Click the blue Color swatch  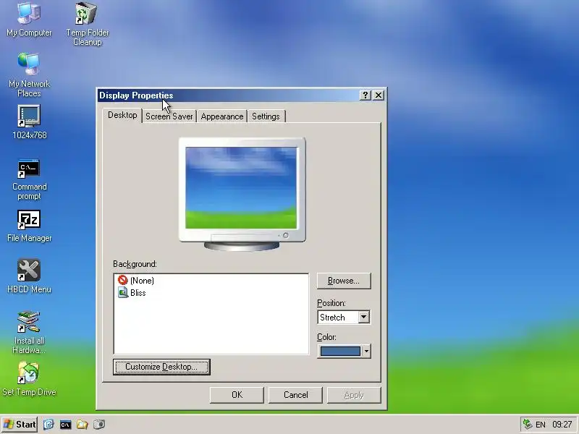pyautogui.click(x=340, y=351)
